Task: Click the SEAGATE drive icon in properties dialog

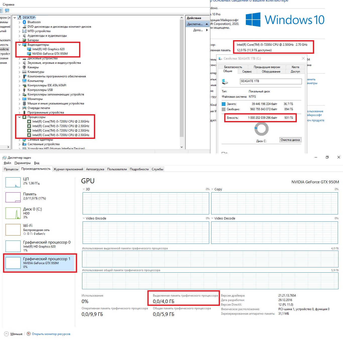Action: (225, 82)
